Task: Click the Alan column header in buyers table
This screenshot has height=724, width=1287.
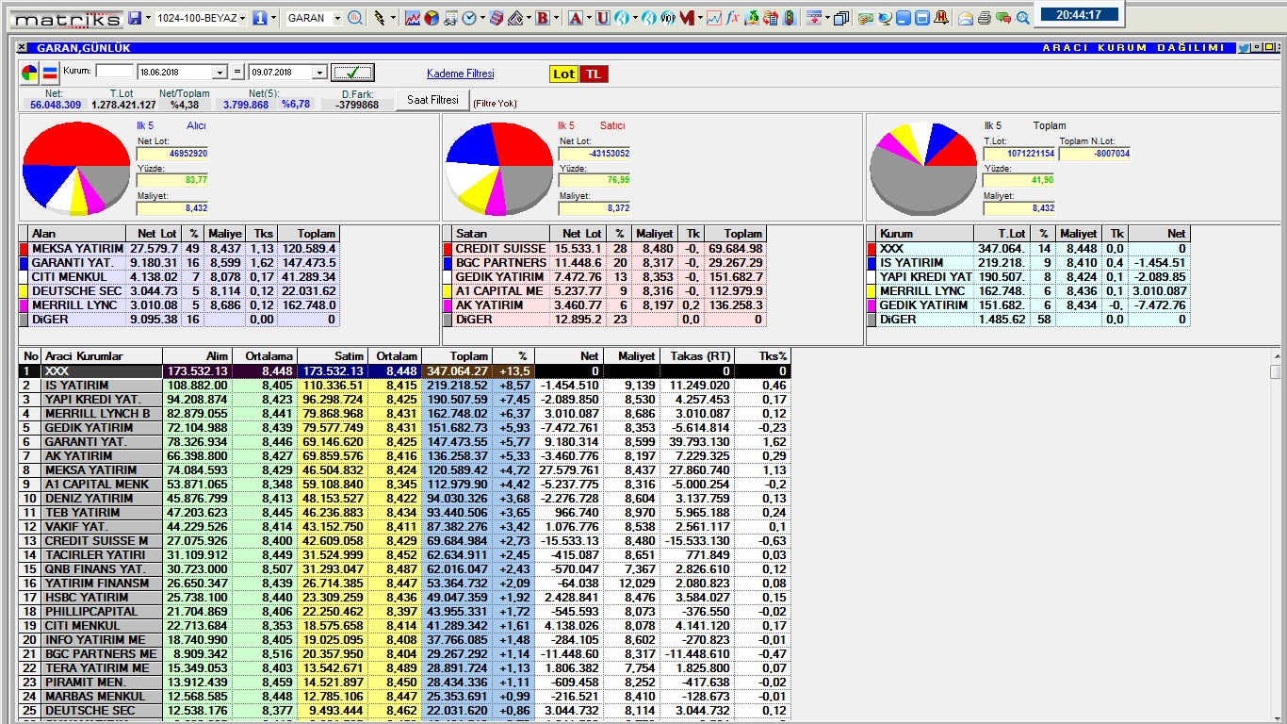Action: 77,233
